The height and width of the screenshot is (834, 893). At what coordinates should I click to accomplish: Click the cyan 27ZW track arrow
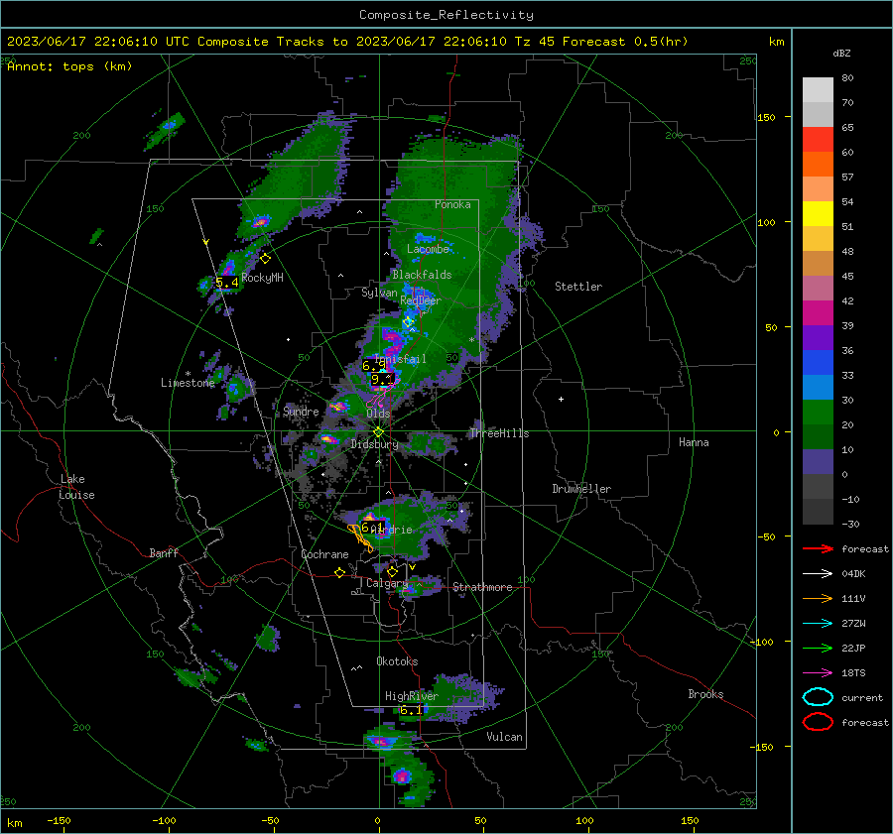coord(818,624)
